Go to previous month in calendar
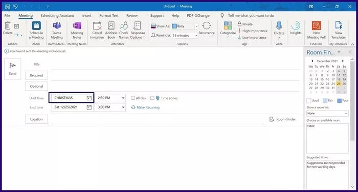 click(312, 61)
